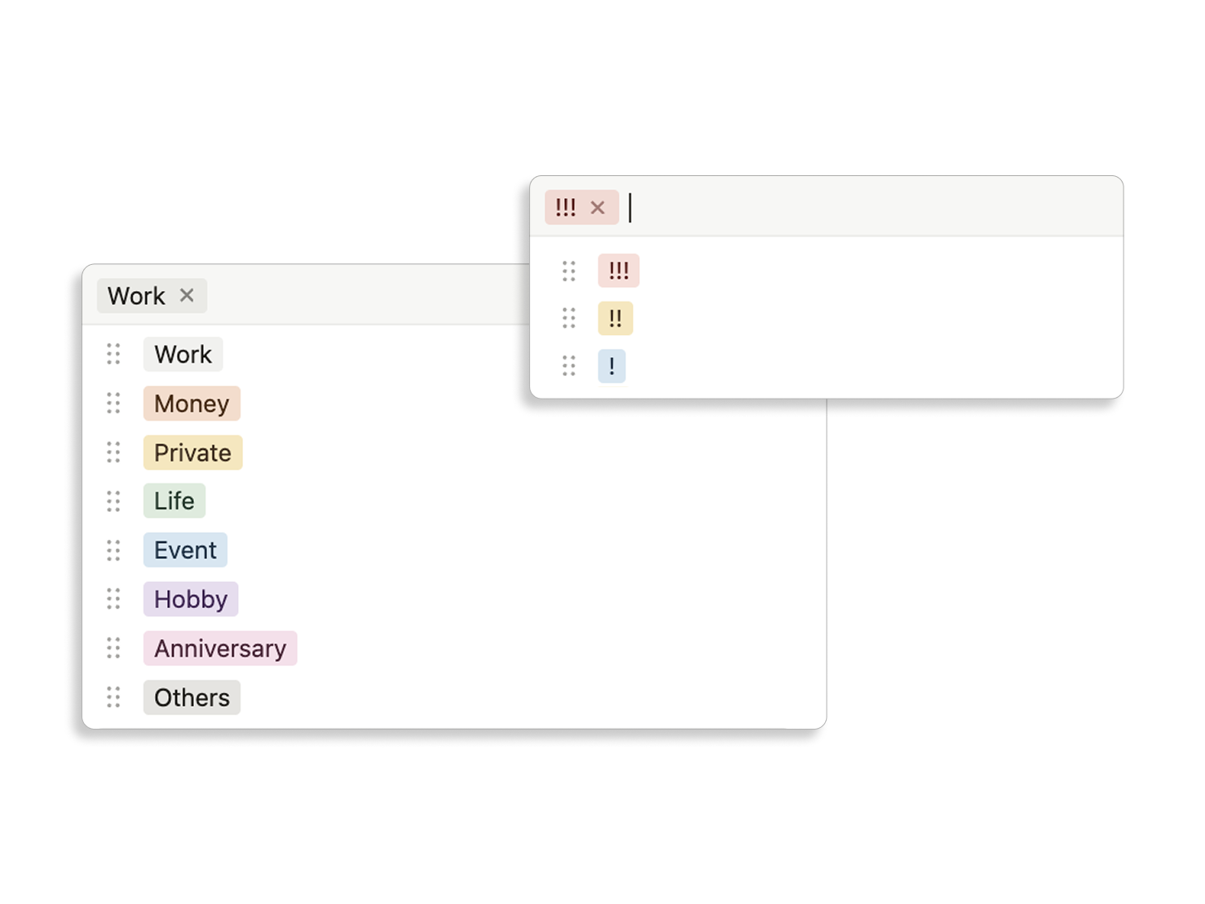Click drag handle beside !!! option
Image resolution: width=1205 pixels, height=904 pixels.
[x=569, y=271]
